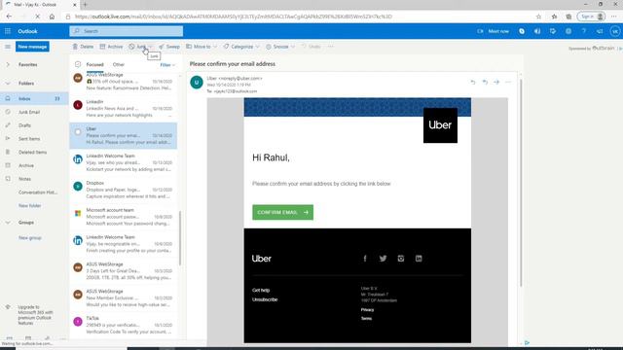This screenshot has width=623, height=350.
Task: Click the Uber sender avatar in reading pane
Action: click(x=197, y=82)
